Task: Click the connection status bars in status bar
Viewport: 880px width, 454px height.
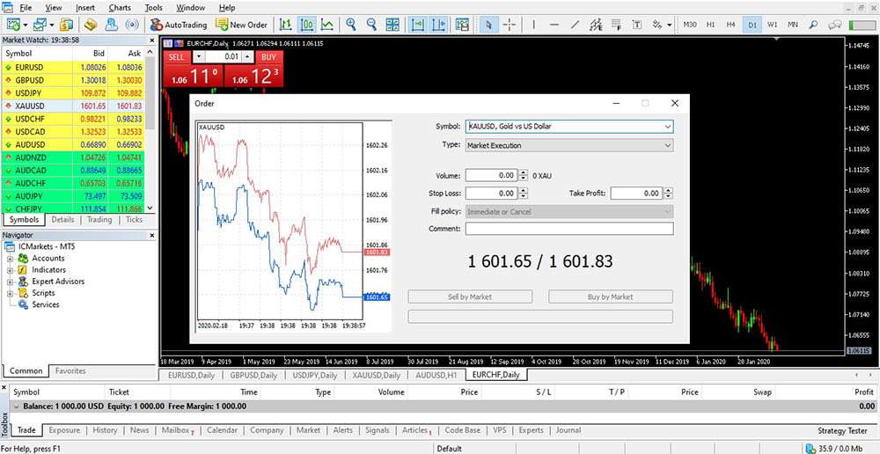Action: point(810,449)
